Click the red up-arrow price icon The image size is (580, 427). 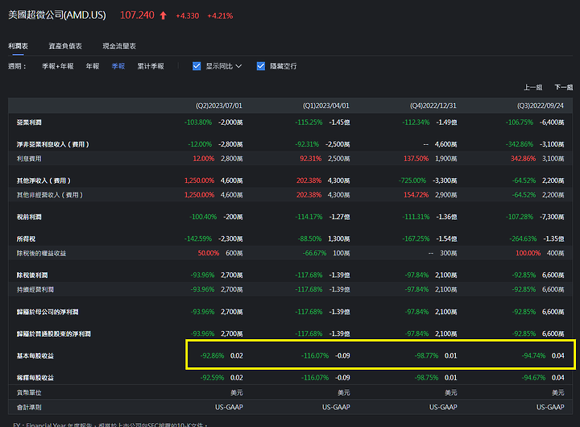click(163, 15)
